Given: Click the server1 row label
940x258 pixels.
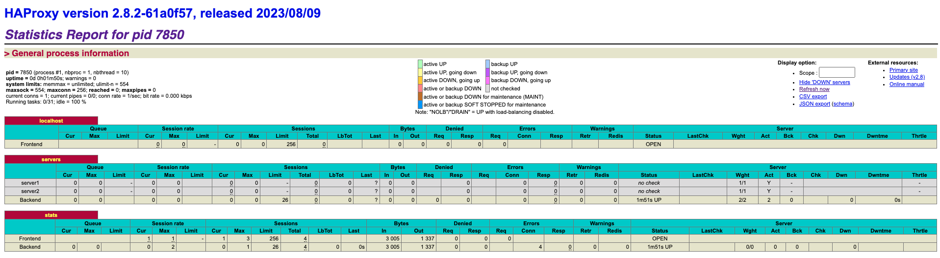Looking at the screenshot, I should [x=30, y=183].
